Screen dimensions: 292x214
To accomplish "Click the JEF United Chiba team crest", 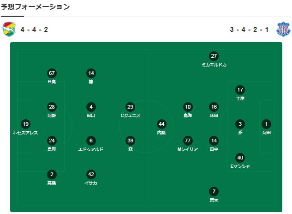I will [9, 29].
